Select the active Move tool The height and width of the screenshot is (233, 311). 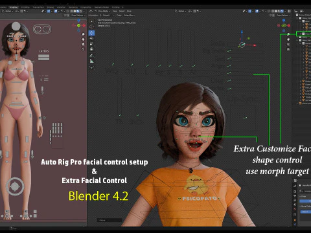click(x=91, y=33)
